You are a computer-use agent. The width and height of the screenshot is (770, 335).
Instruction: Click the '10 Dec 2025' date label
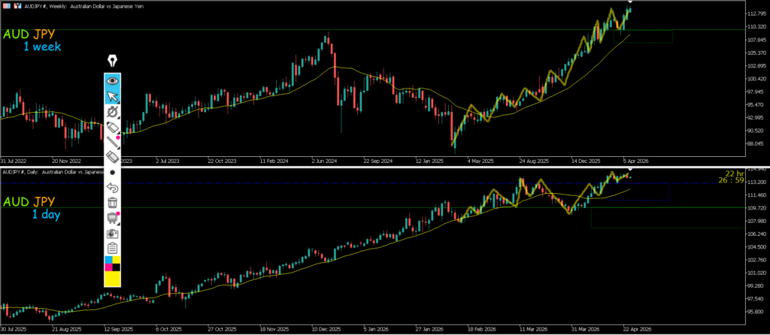[x=325, y=329]
